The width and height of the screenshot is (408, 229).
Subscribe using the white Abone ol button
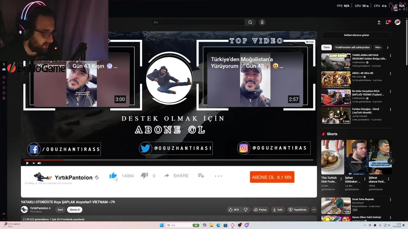coord(75,210)
